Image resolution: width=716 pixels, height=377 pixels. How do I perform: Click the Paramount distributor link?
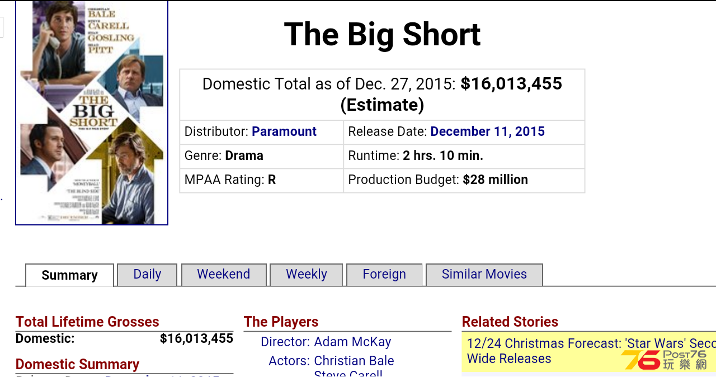(x=284, y=131)
